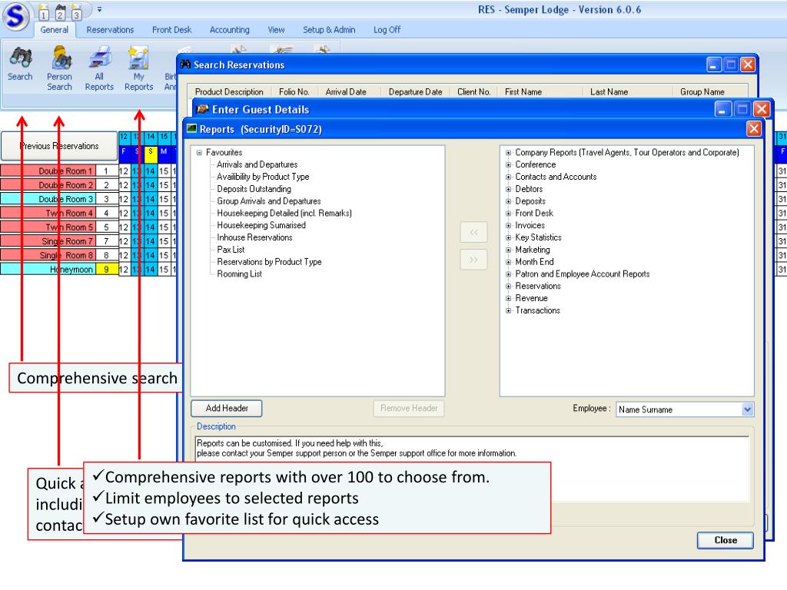Select Housekeeping Detailed (incl. Remarks)
The width and height of the screenshot is (787, 590).
pyautogui.click(x=284, y=214)
